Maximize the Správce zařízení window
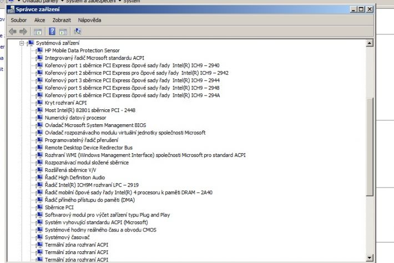Viewport: 394px width, 263px height. pos(361,9)
